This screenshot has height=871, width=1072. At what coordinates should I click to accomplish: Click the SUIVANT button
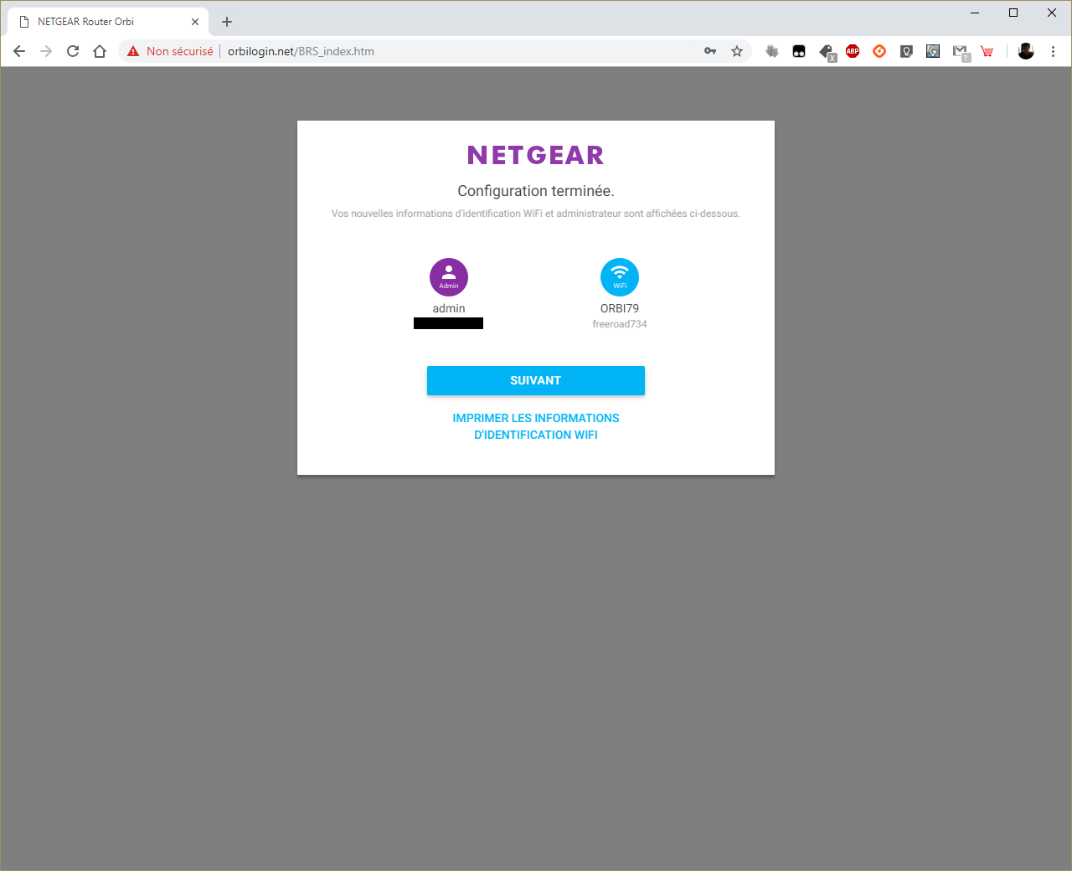536,380
